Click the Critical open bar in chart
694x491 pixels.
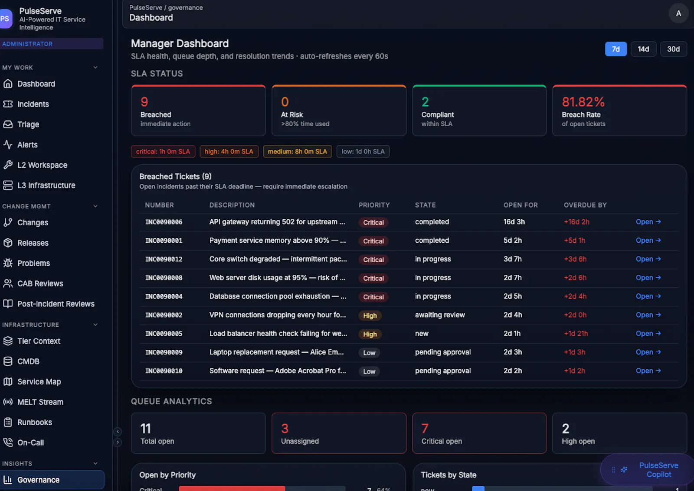pyautogui.click(x=232, y=489)
